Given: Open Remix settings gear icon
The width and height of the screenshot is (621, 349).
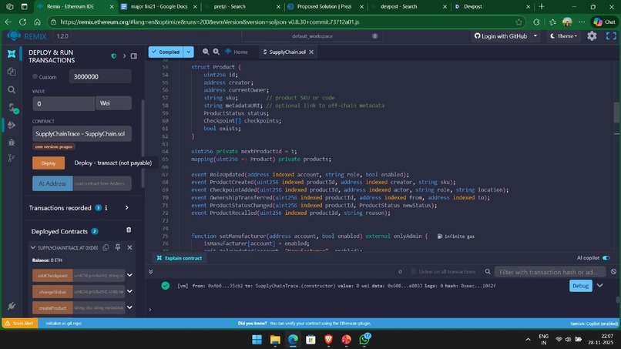Looking at the screenshot, I should [592, 36].
